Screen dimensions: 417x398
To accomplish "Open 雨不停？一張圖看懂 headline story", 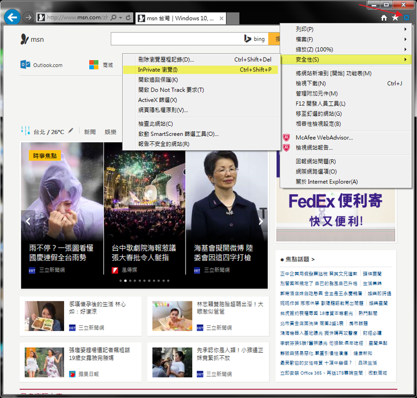I will coord(62,253).
